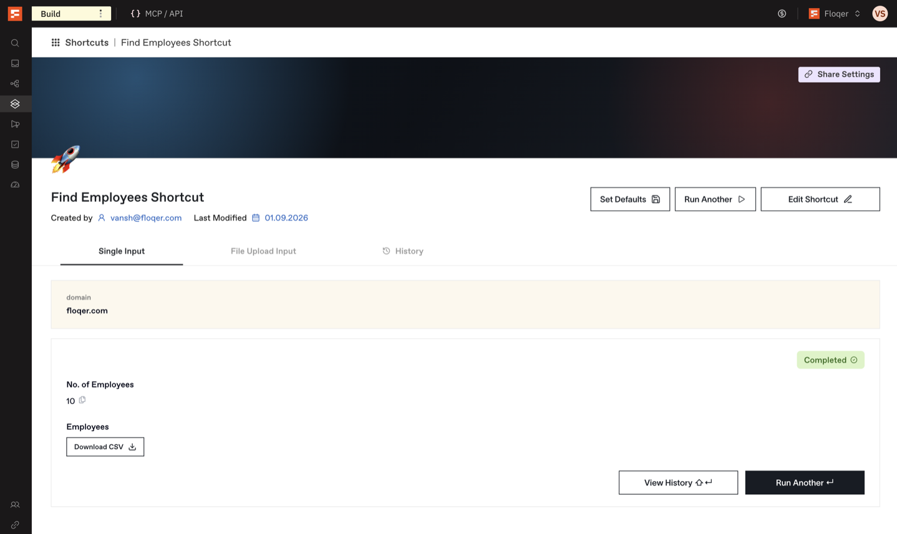Select the stacked layers shortcuts sidebar icon
This screenshot has width=897, height=534.
pyautogui.click(x=15, y=104)
